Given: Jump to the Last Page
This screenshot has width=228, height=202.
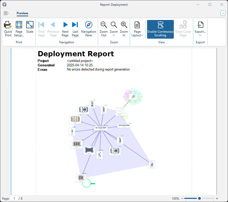Looking at the screenshot, I should tap(75, 29).
